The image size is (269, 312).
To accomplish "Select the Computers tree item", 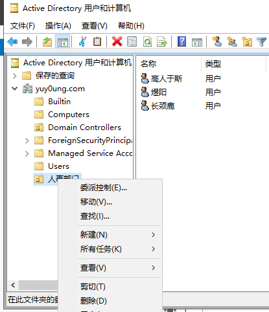I will (x=69, y=115).
